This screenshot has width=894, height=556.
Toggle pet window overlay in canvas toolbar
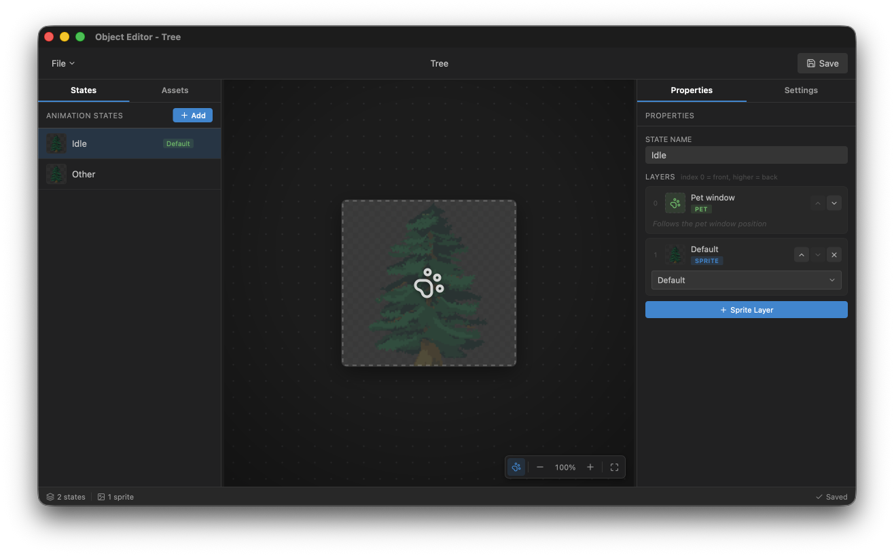pyautogui.click(x=516, y=467)
